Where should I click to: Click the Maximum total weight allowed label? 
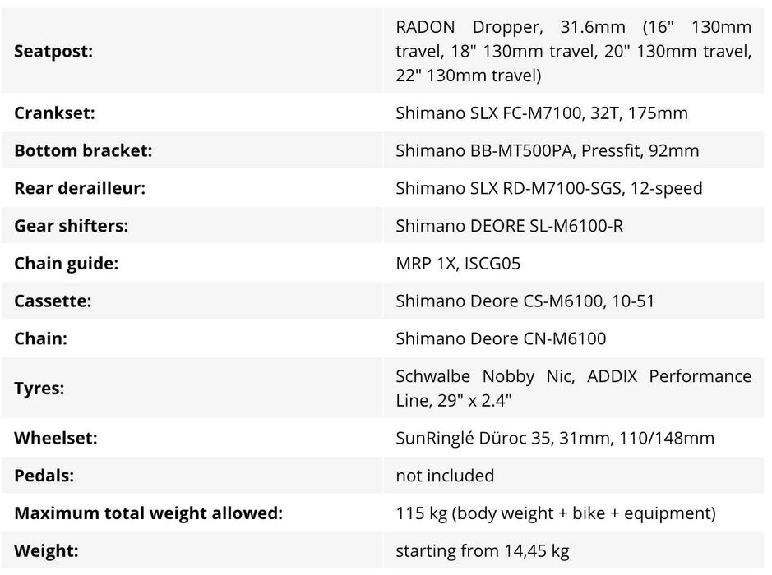point(148,513)
